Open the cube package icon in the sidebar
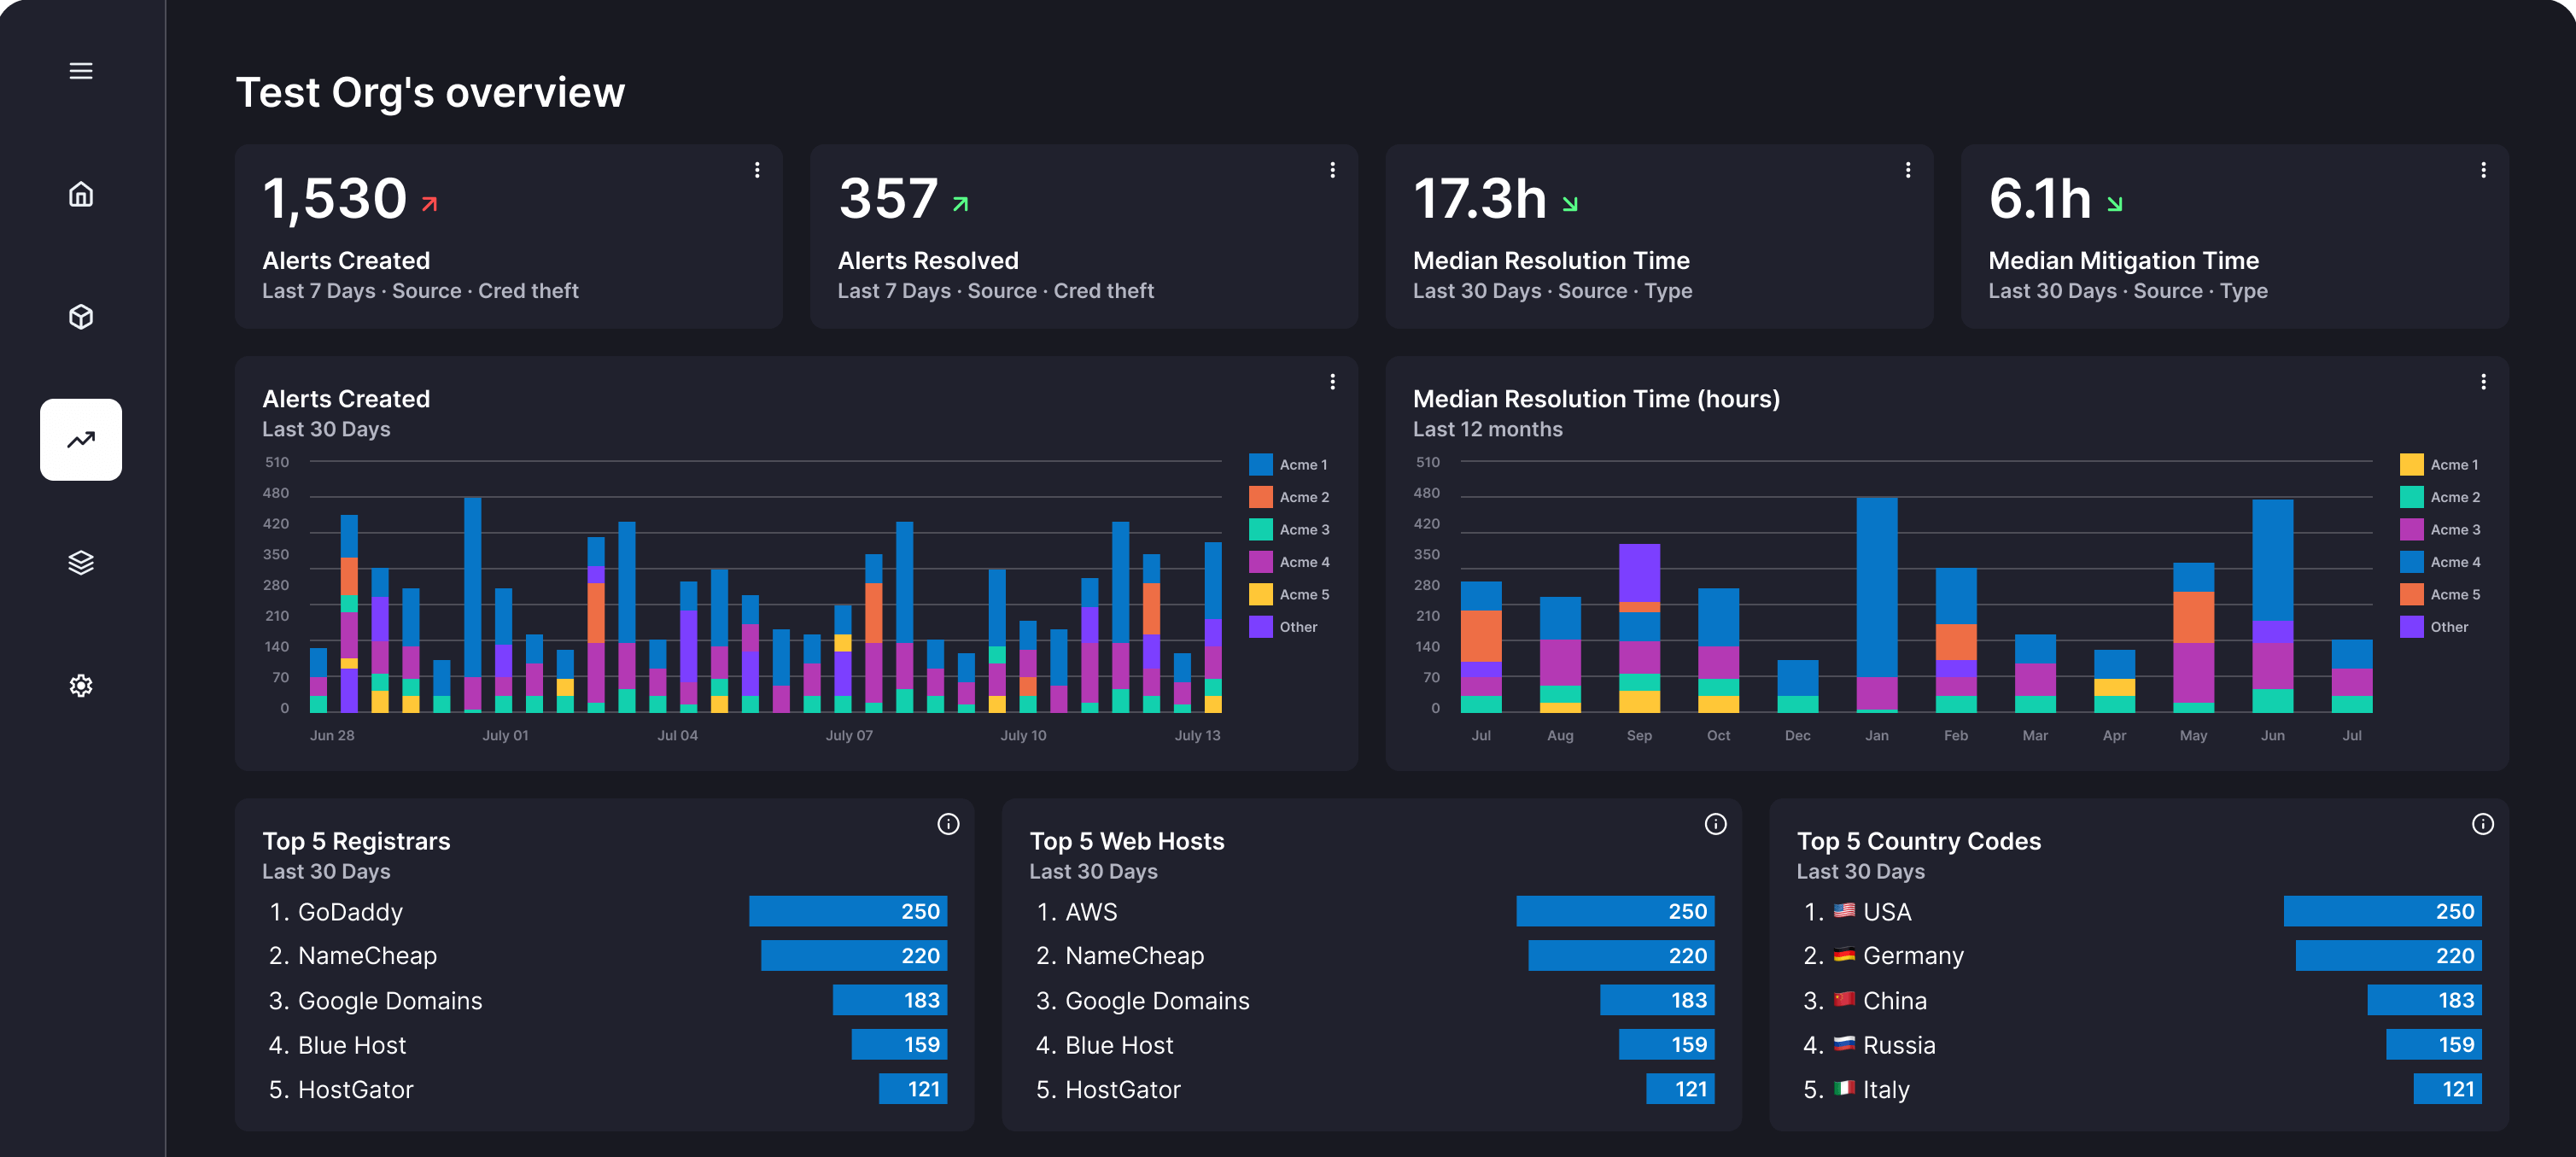2576x1157 pixels. [81, 317]
